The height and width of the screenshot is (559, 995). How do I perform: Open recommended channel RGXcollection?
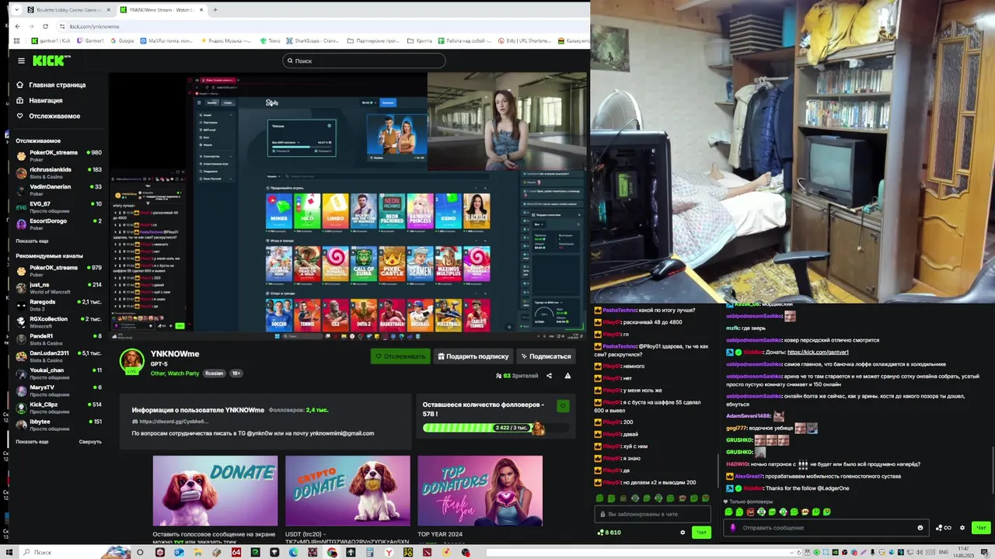coord(59,321)
